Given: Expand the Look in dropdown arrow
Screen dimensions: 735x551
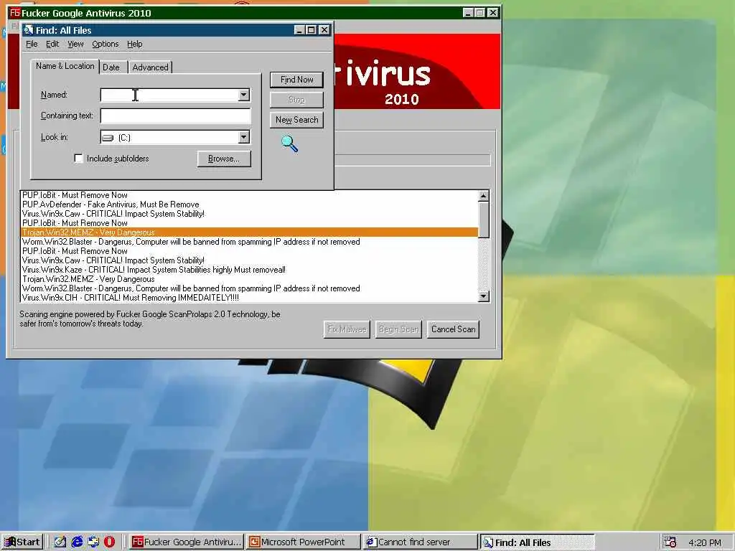Looking at the screenshot, I should 244,137.
